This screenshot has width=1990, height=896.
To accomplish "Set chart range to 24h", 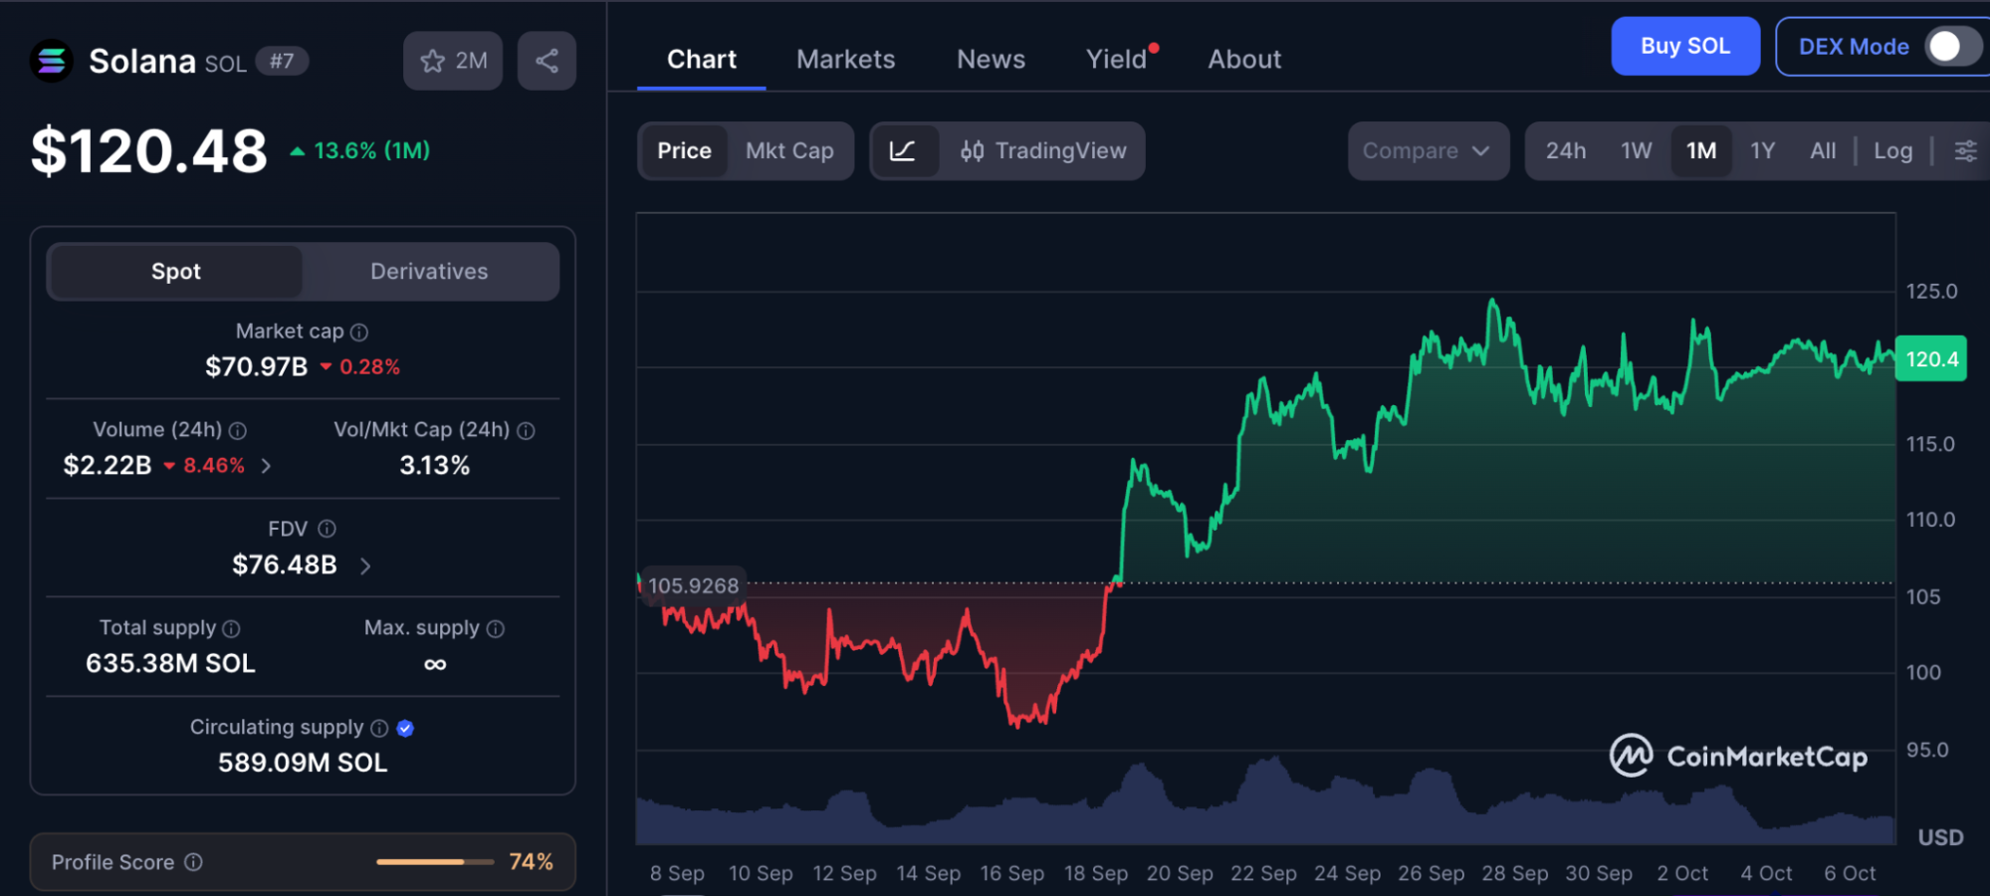I will coord(1565,151).
